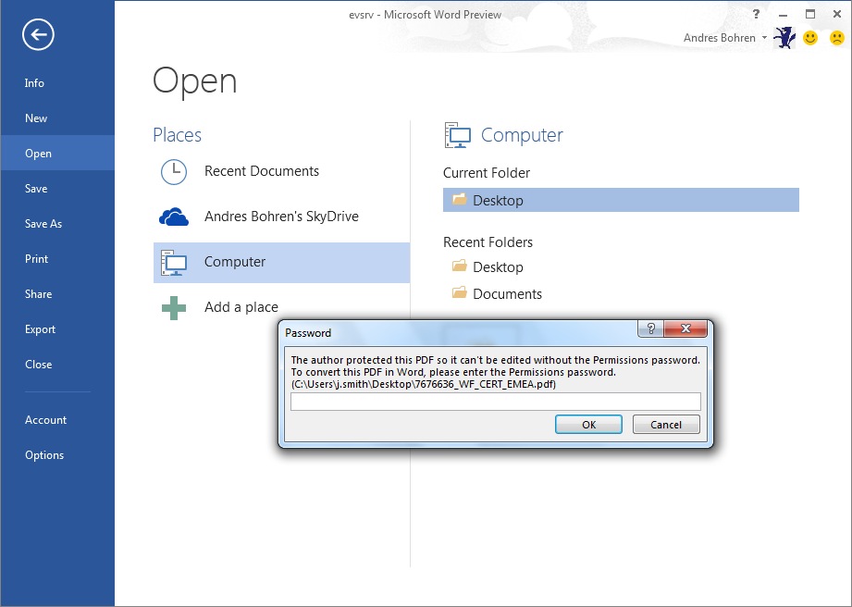Click the SkyDrive cloud icon
Viewport: 852px width, 607px height.
coord(174,217)
